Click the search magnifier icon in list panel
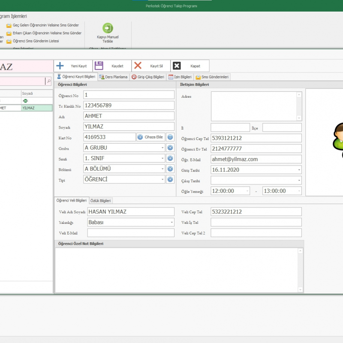Viewport: 343px width, 343px height. (48, 81)
